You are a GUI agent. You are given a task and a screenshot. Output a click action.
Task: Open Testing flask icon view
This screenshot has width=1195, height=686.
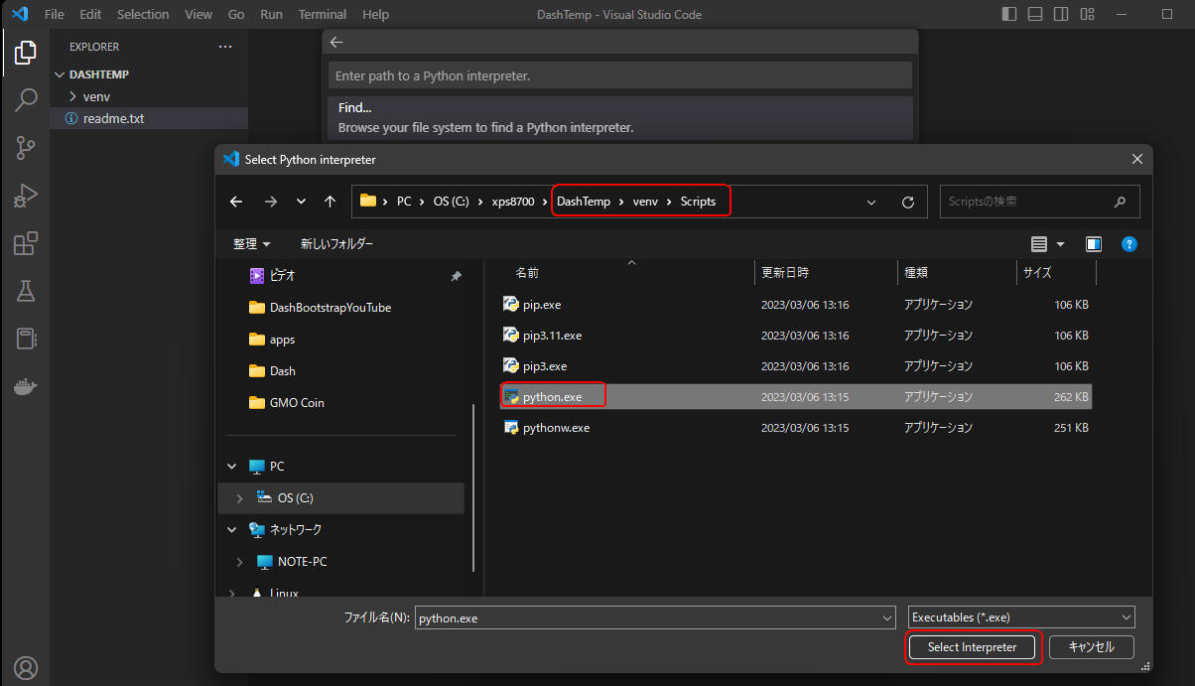click(x=25, y=291)
